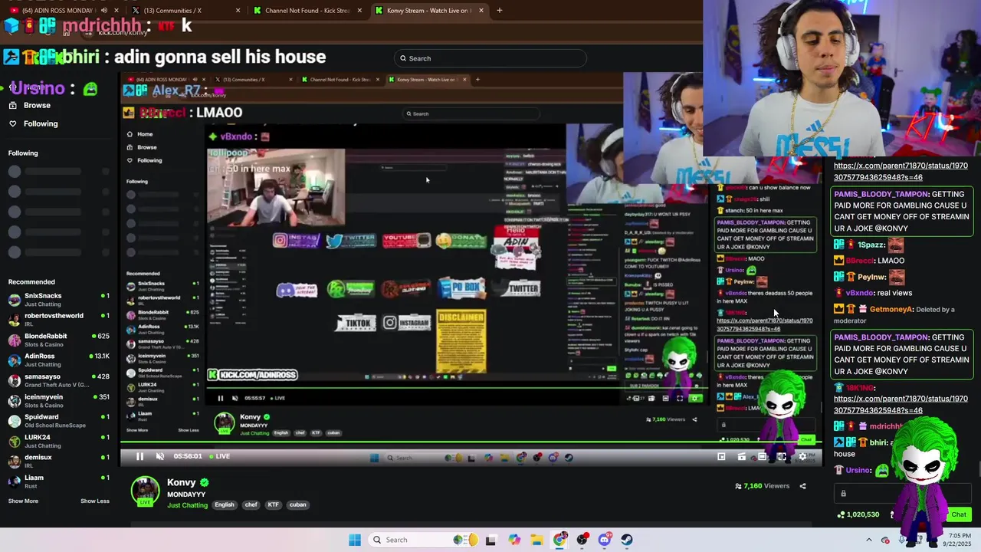
Task: Open File Explorer from the taskbar
Action: pyautogui.click(x=536, y=540)
